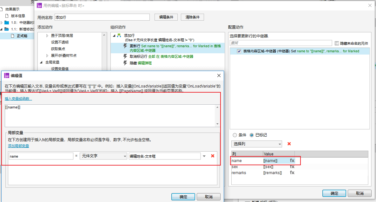This screenshot has height=202, width=376.
Task: Click the 插入变量或函数 link
Action: [x=18, y=99]
